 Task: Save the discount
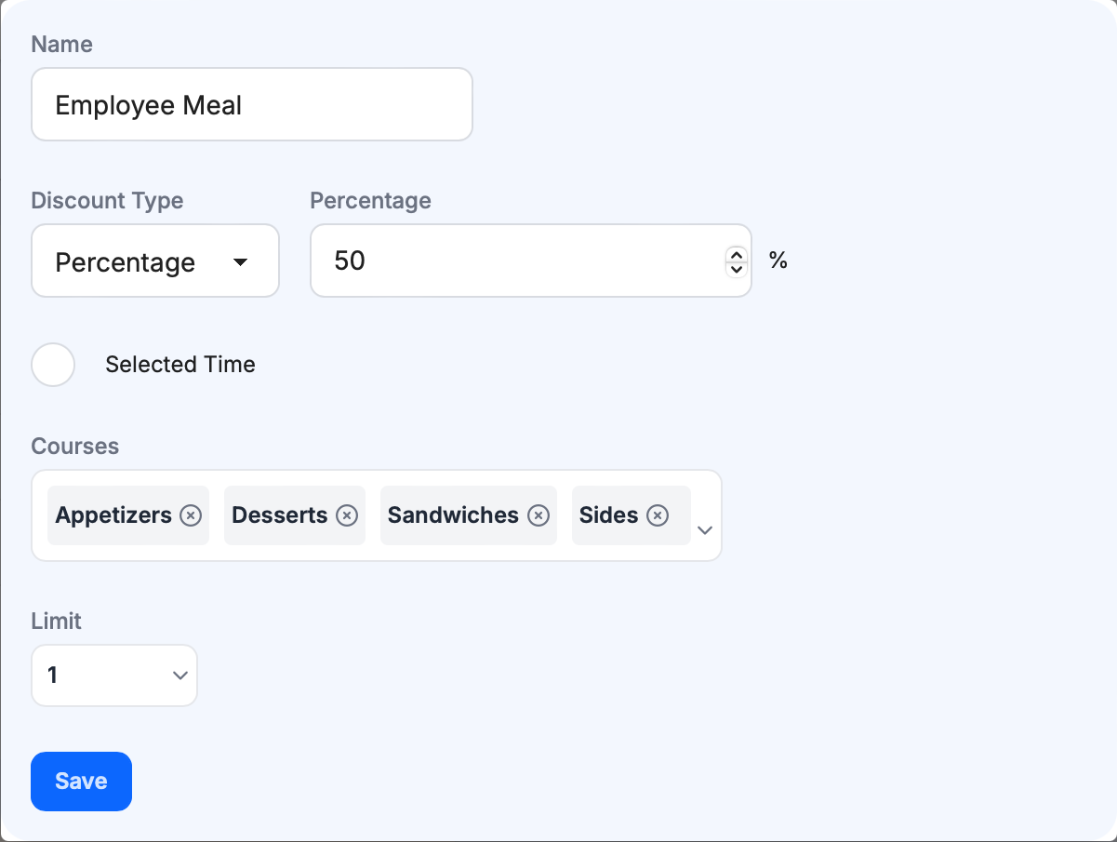(x=81, y=782)
